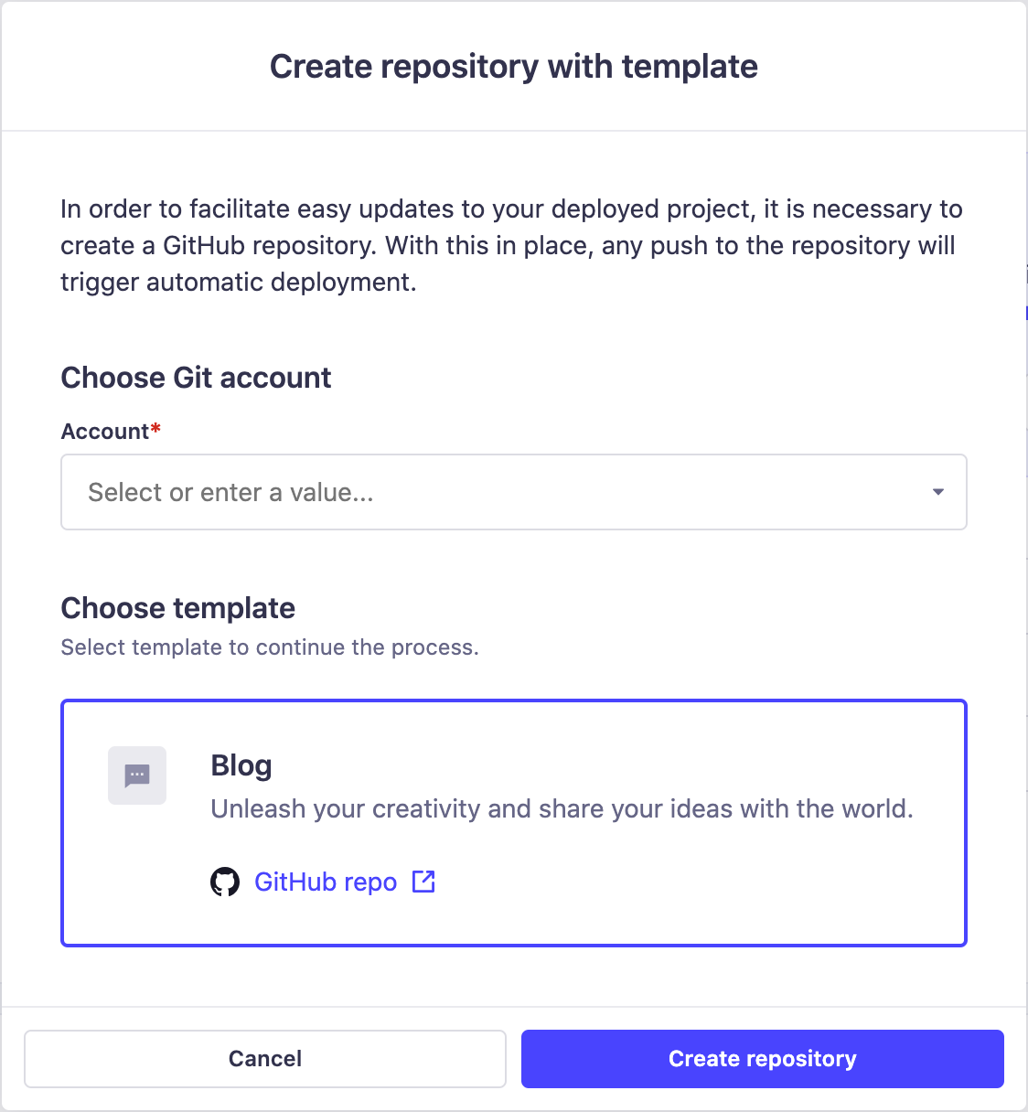Open the external link icon beside GitHub repo
The image size is (1028, 1112).
click(x=423, y=881)
